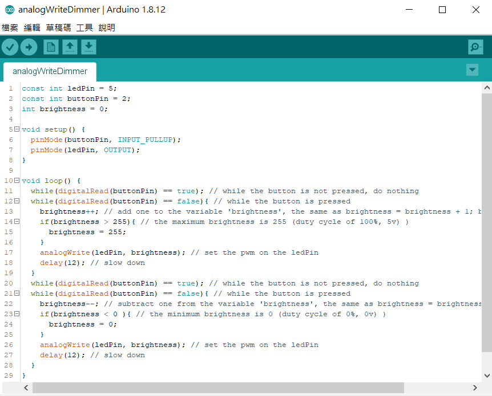The width and height of the screenshot is (492, 396).
Task: Collapse the void loop() function fold
Action: click(x=17, y=181)
